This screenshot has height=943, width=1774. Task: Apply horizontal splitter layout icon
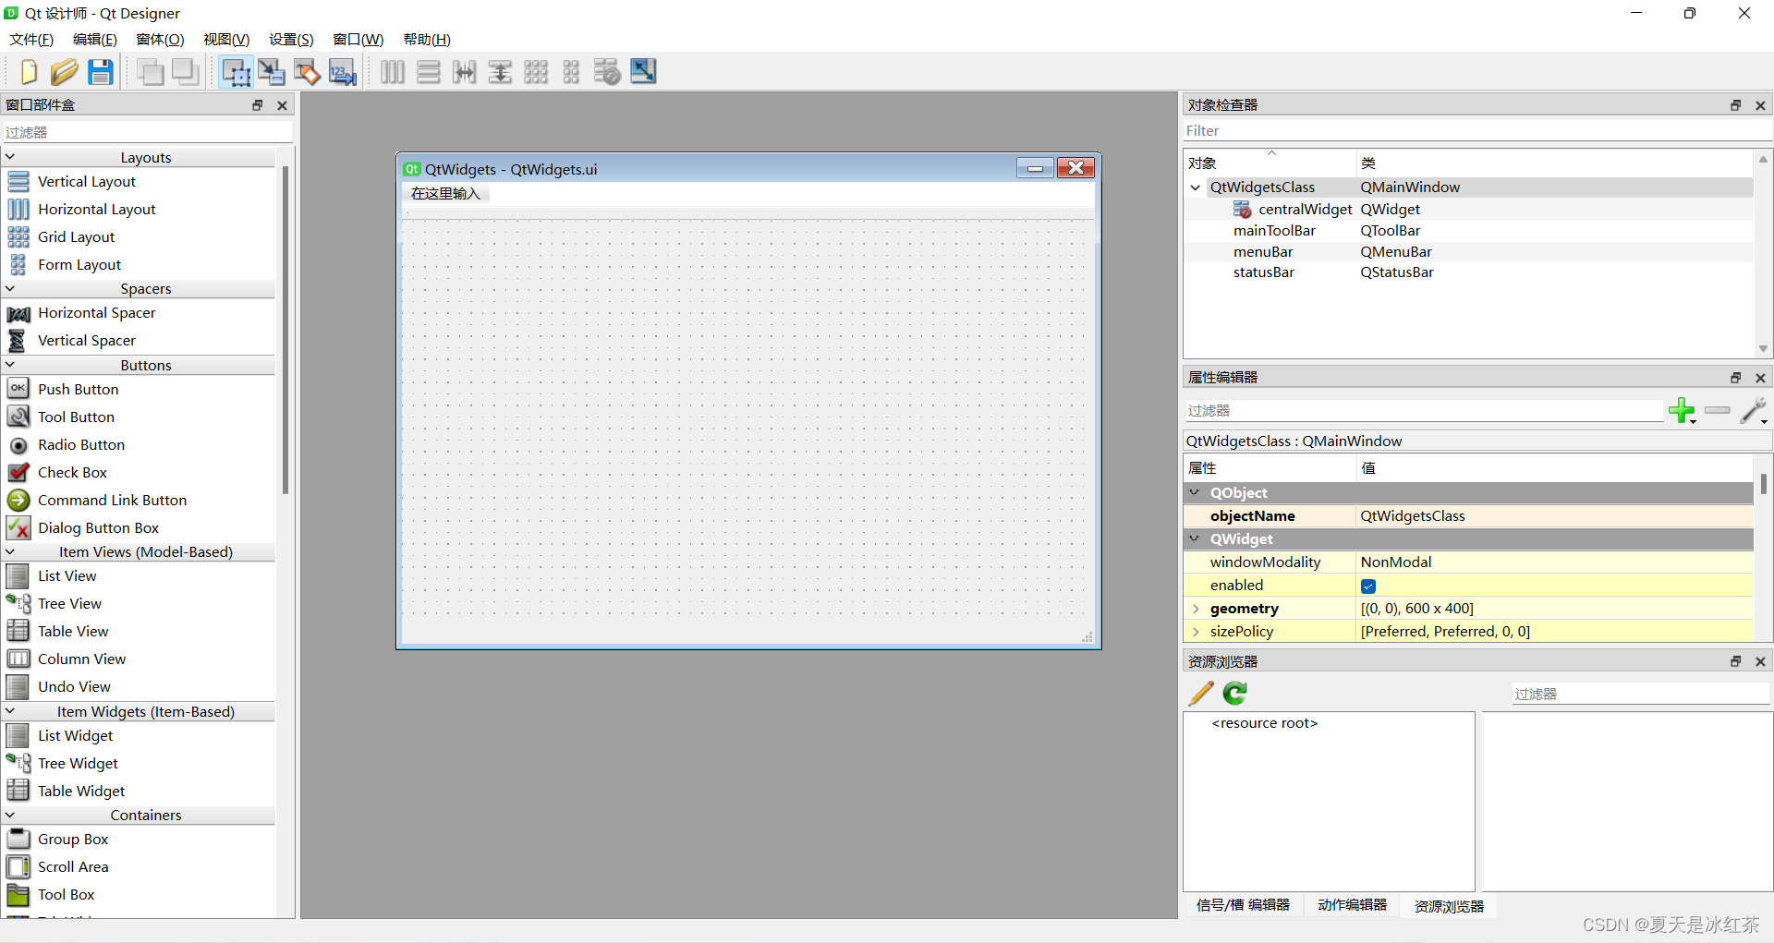point(465,72)
